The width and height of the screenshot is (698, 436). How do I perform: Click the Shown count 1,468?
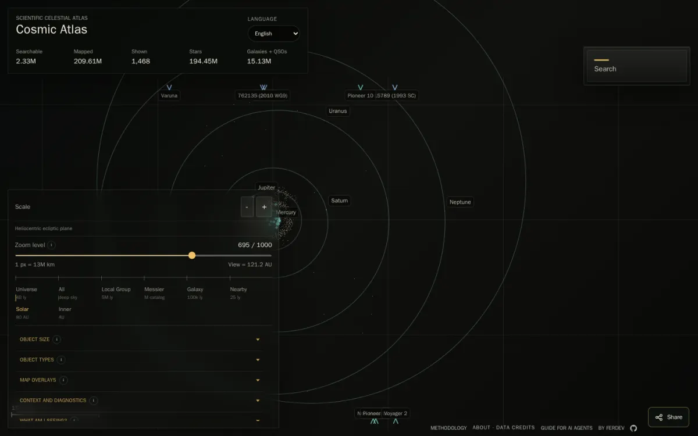coord(141,61)
